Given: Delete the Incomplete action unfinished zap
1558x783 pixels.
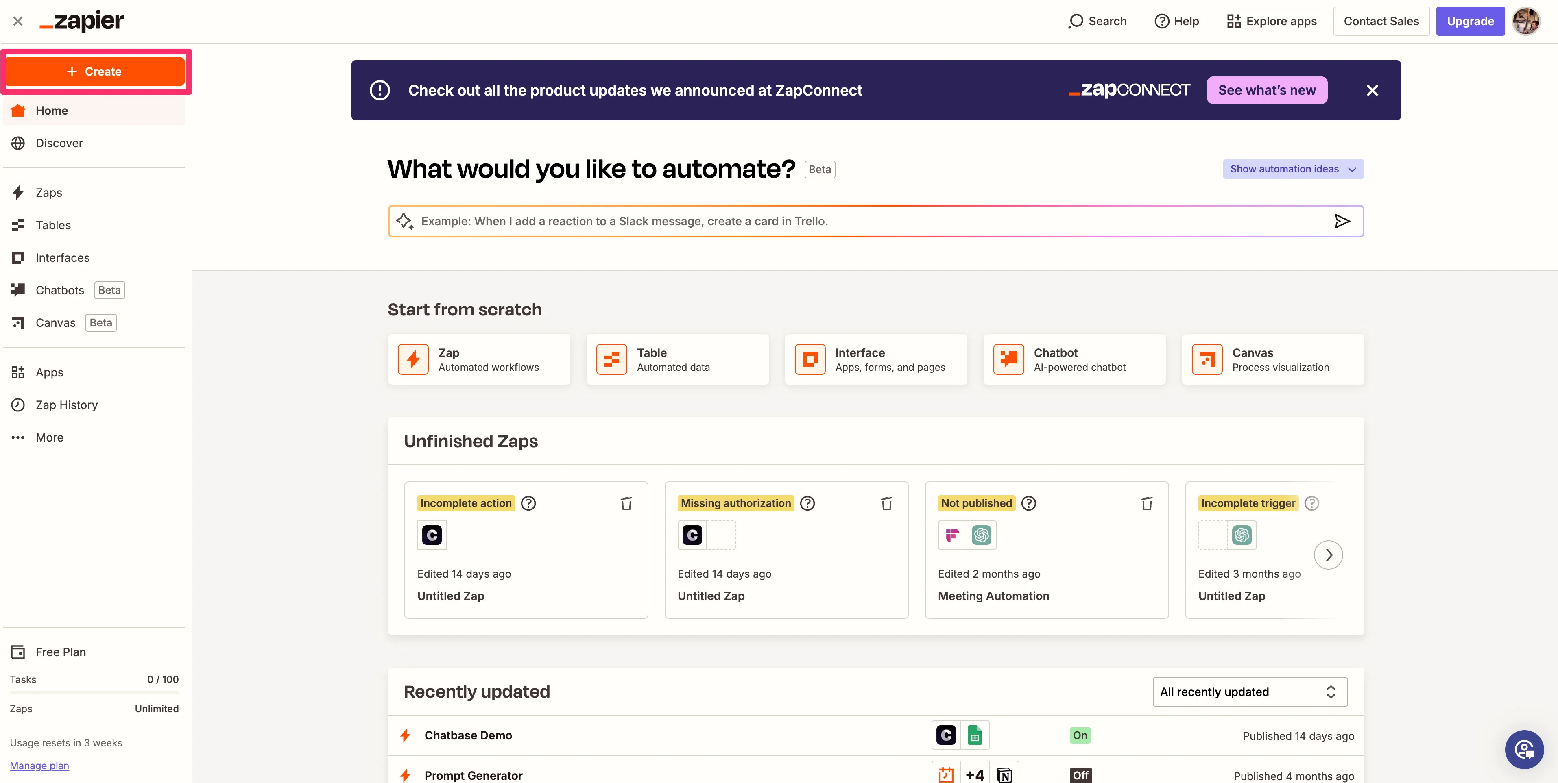Looking at the screenshot, I should pos(626,503).
